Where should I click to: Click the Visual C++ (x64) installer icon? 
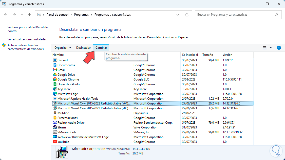(x=55, y=103)
